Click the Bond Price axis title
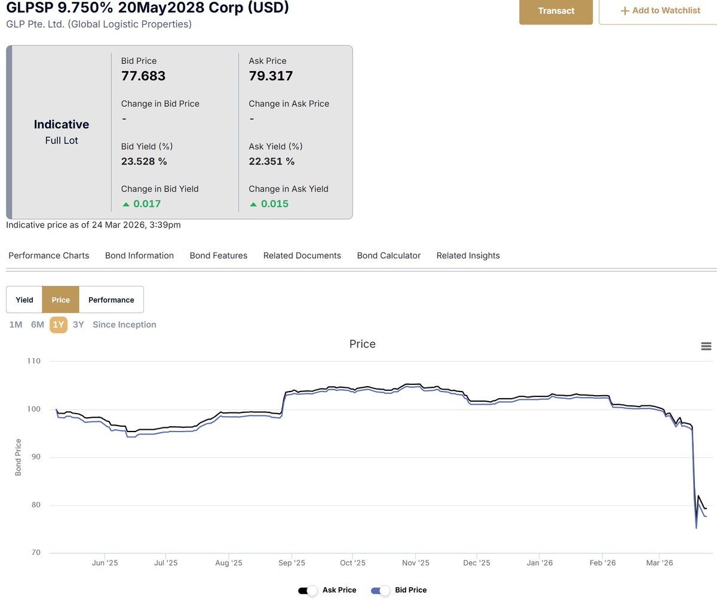 coord(18,457)
